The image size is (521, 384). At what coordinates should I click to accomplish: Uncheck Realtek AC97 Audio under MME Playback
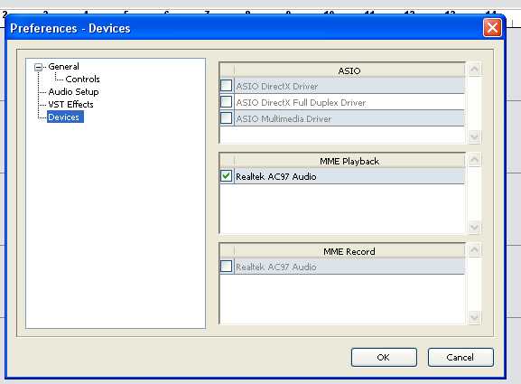coord(226,176)
